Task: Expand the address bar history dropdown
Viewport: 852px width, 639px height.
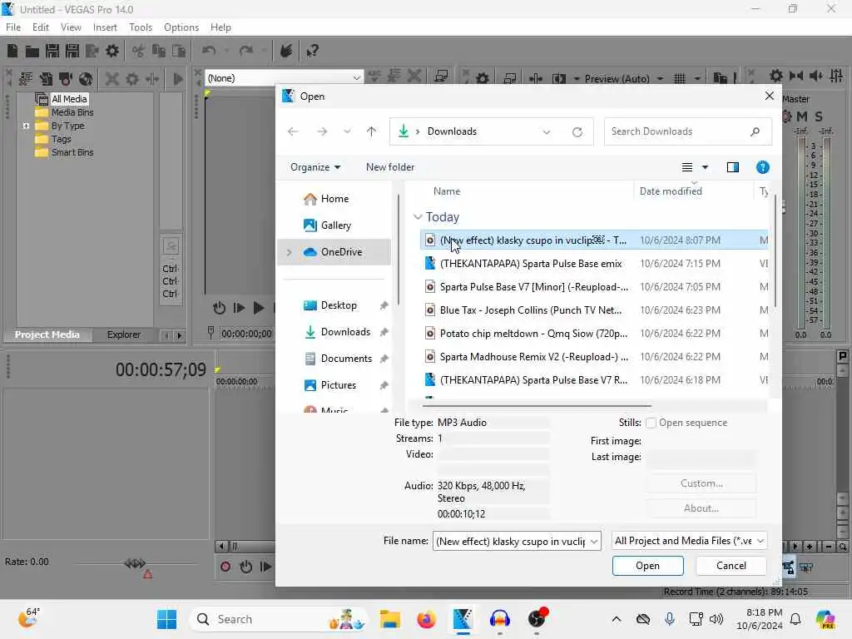Action: [547, 131]
